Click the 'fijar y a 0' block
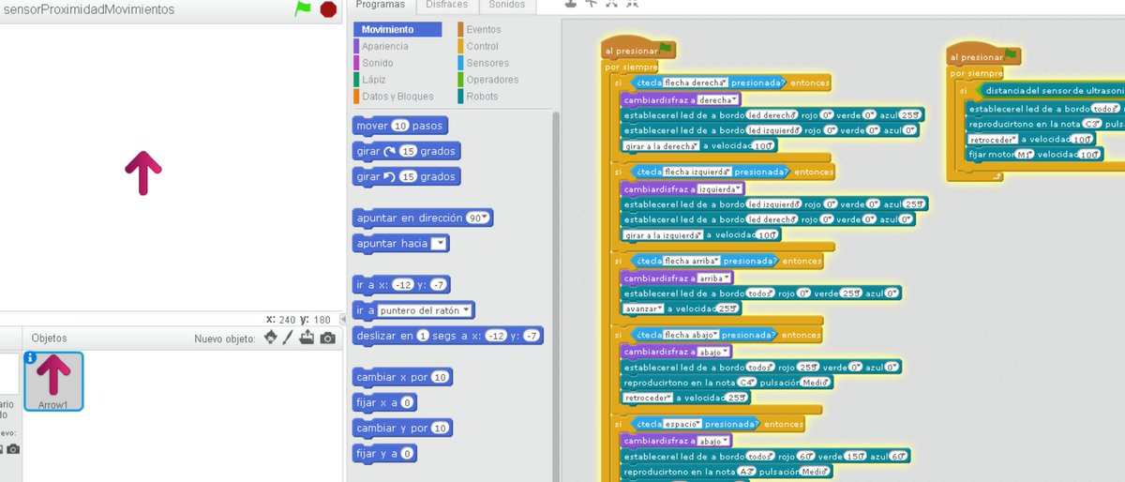Screen dimensions: 1125x482 pos(384,453)
